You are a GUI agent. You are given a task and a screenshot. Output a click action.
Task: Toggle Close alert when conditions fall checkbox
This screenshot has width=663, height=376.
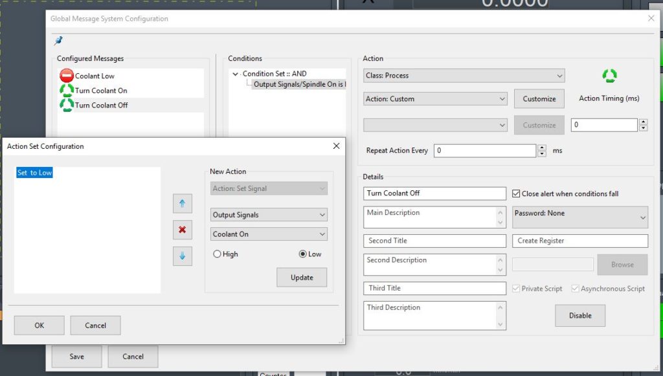point(516,194)
